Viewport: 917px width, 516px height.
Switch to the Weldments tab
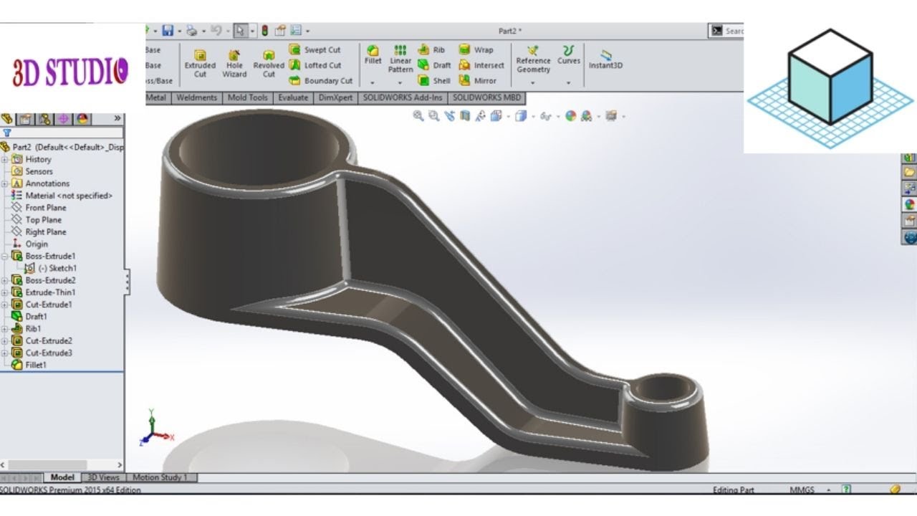point(196,97)
